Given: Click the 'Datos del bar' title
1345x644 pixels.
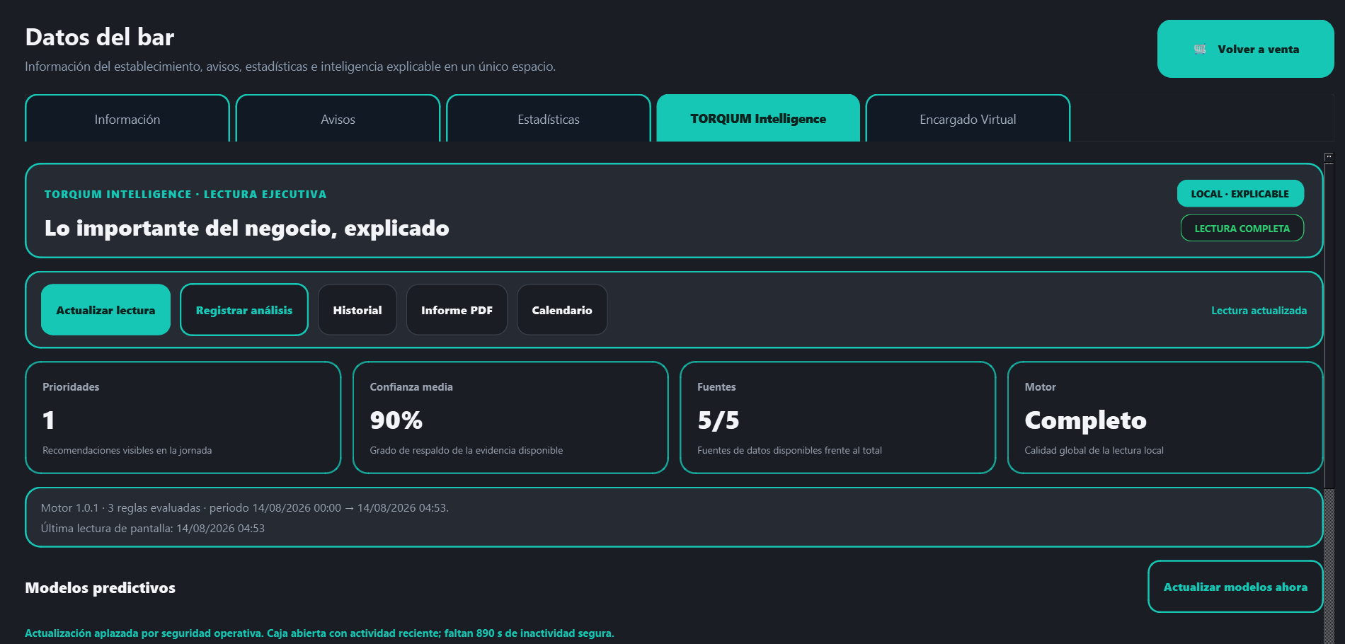Looking at the screenshot, I should [x=99, y=37].
